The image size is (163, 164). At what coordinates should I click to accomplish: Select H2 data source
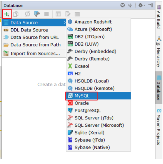coord(98,74)
